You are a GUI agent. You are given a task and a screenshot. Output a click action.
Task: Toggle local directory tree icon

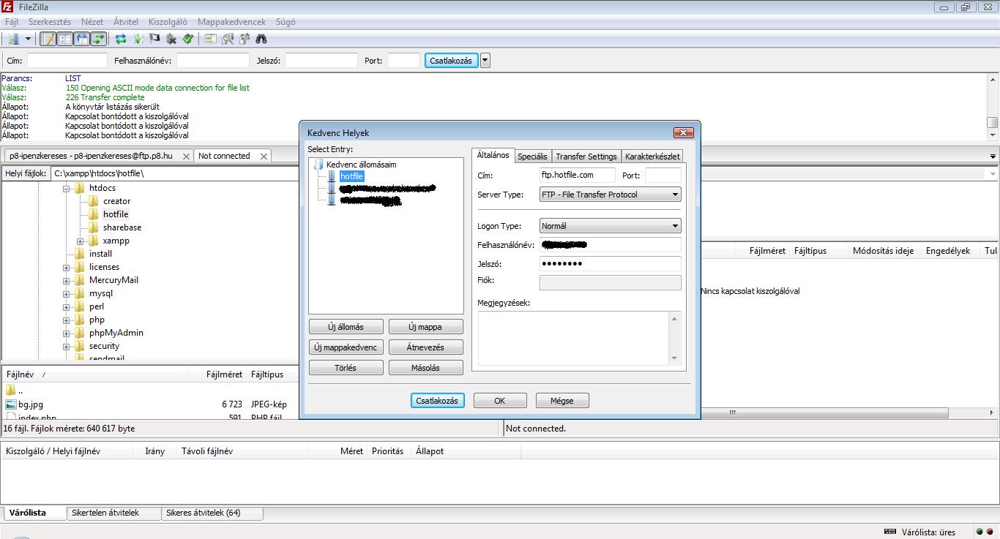pos(65,39)
